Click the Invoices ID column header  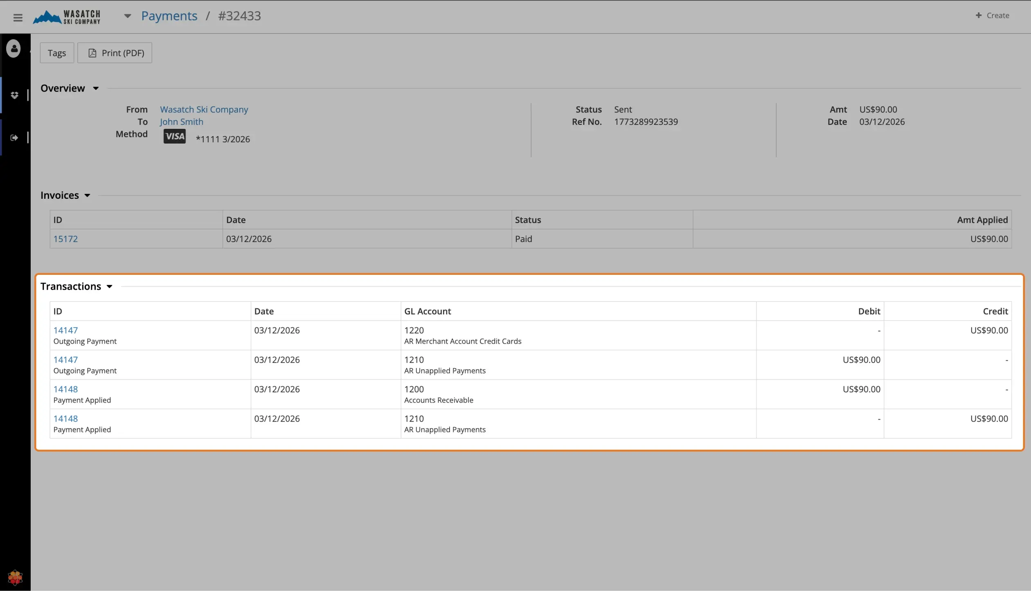pyautogui.click(x=136, y=220)
